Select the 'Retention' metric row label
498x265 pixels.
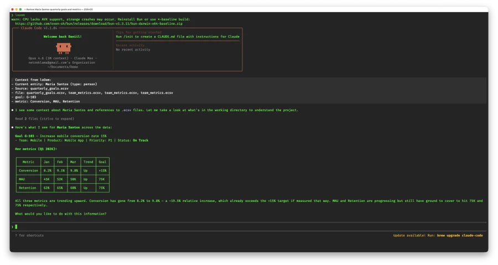(x=27, y=188)
